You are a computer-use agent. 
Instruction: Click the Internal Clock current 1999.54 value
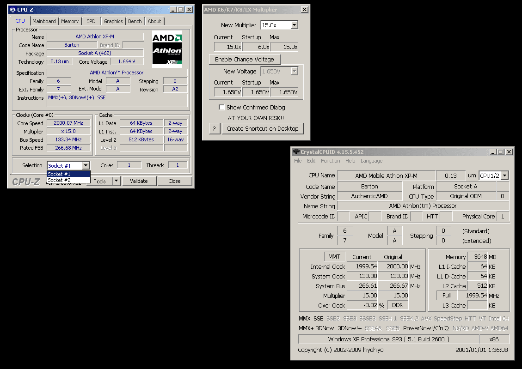click(362, 266)
